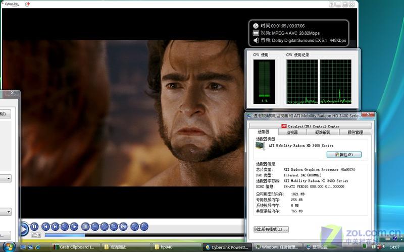Switch to the 颜色管理 tab
The height and width of the screenshot is (252, 404).
[x=355, y=132]
